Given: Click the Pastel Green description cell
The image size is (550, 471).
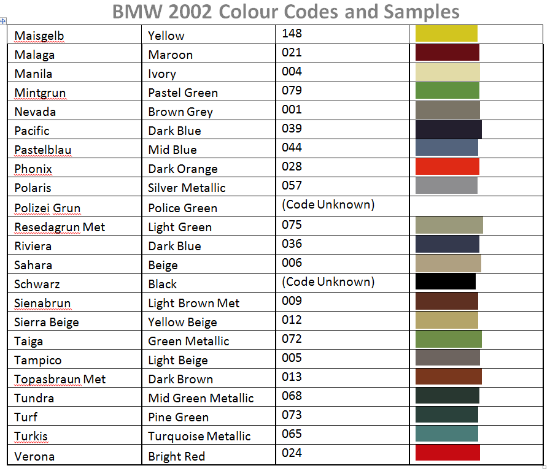Looking at the screenshot, I should pyautogui.click(x=208, y=91).
